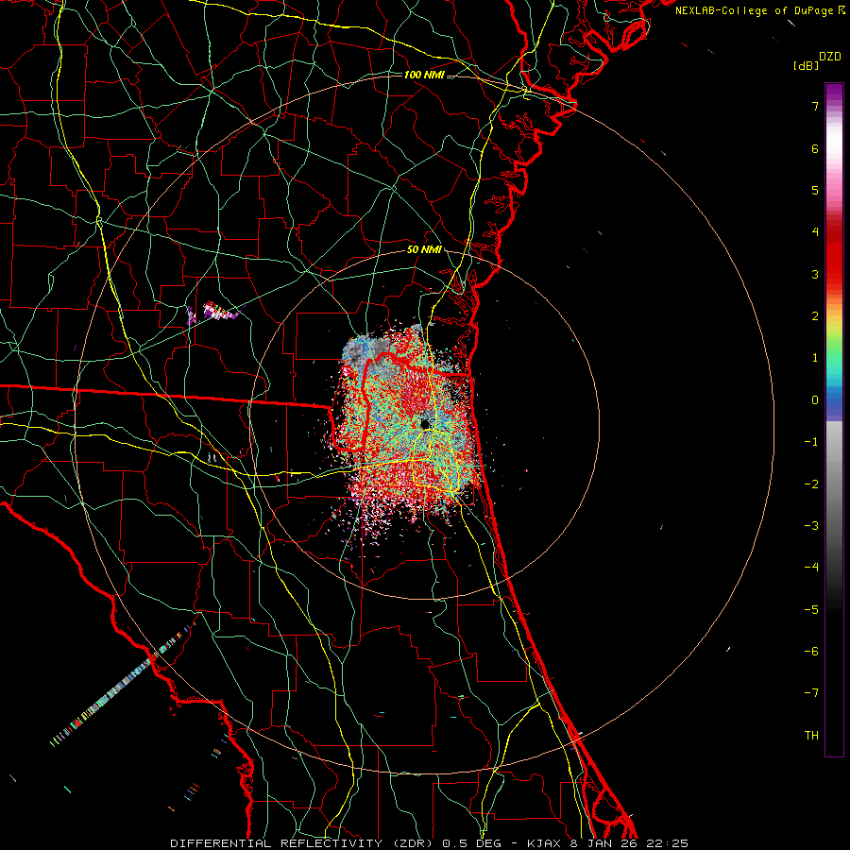Pick the purple top of the color bar
850x850 pixels.
834,93
